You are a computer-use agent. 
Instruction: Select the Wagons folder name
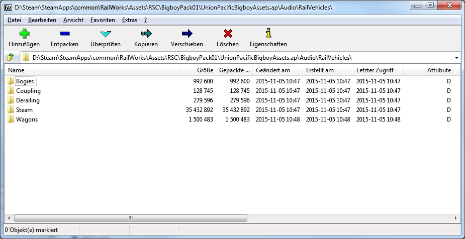(27, 119)
